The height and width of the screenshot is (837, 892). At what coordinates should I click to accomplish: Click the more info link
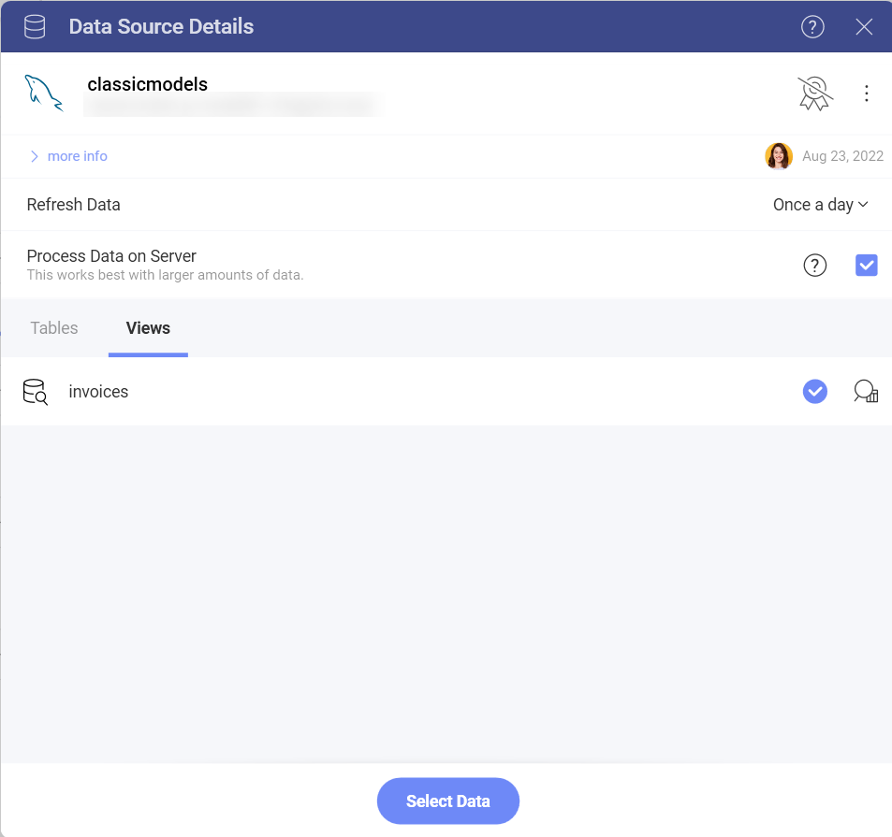point(78,156)
